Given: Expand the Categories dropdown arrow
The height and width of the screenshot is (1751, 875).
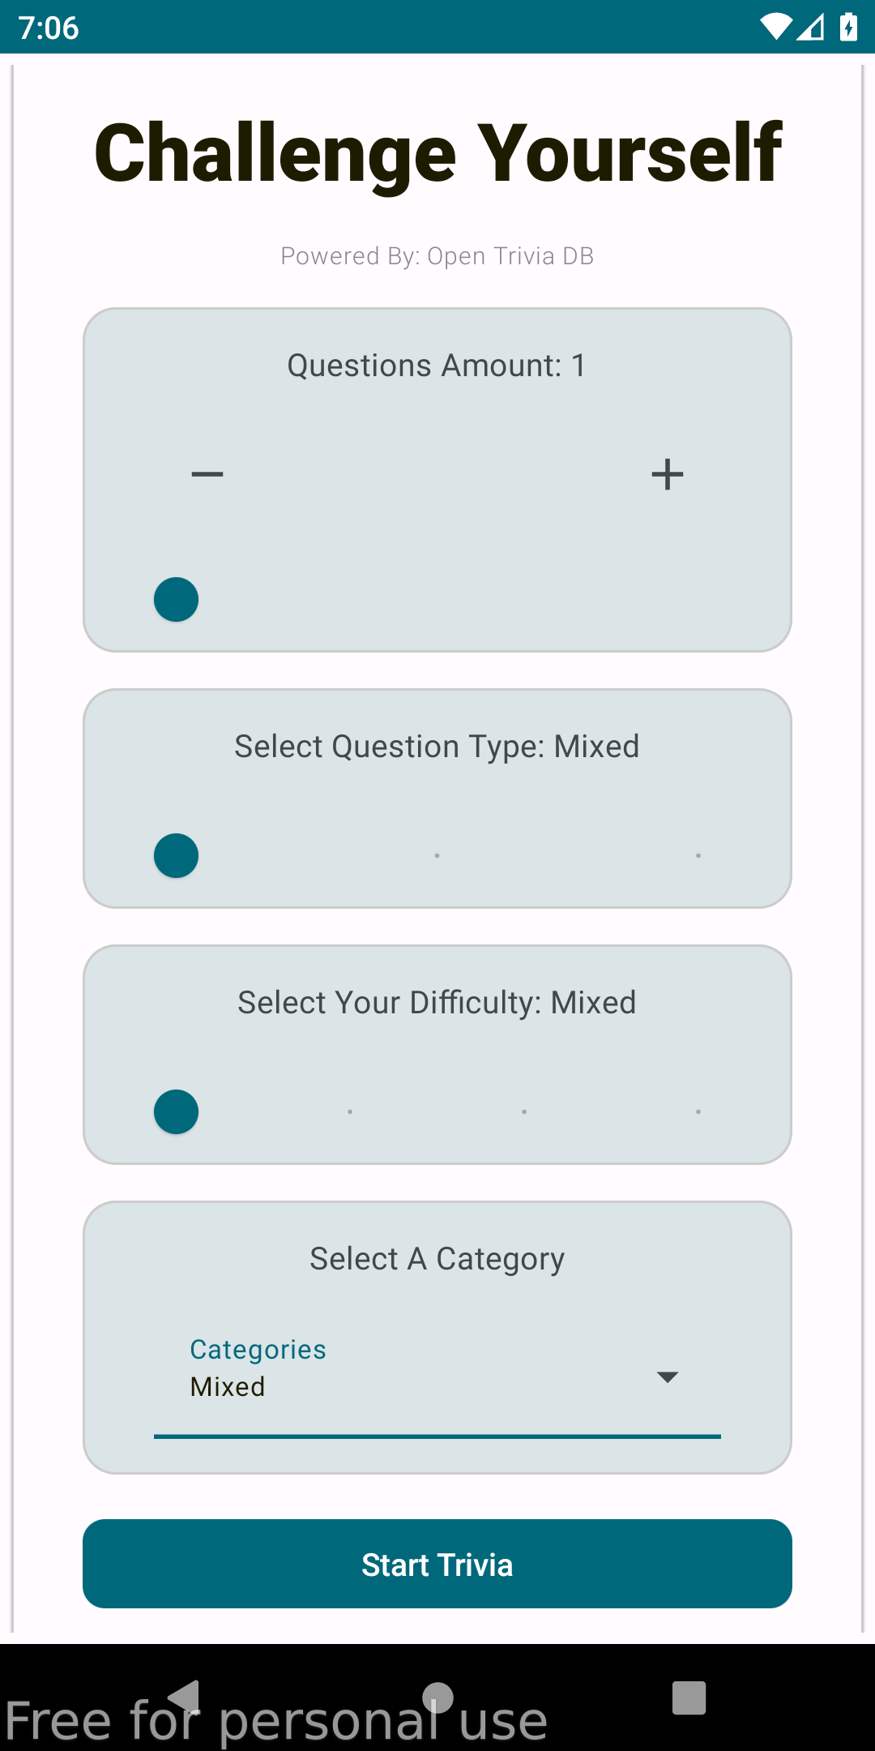Looking at the screenshot, I should pyautogui.click(x=668, y=1377).
